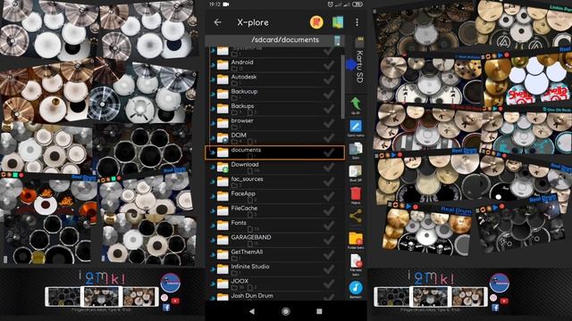This screenshot has height=321, width=572.
Task: Toggle checkmark for Autodesk folder
Action: 329,79
